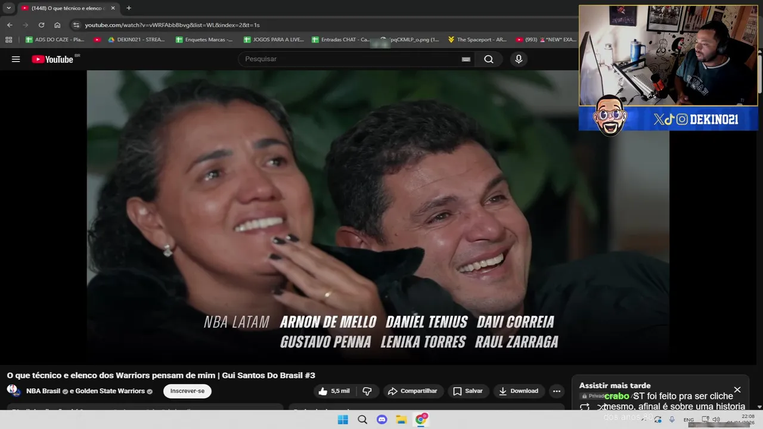Open the 'DEKIN021 - STREA...' bookmark
The height and width of the screenshot is (429, 763).
pyautogui.click(x=136, y=40)
